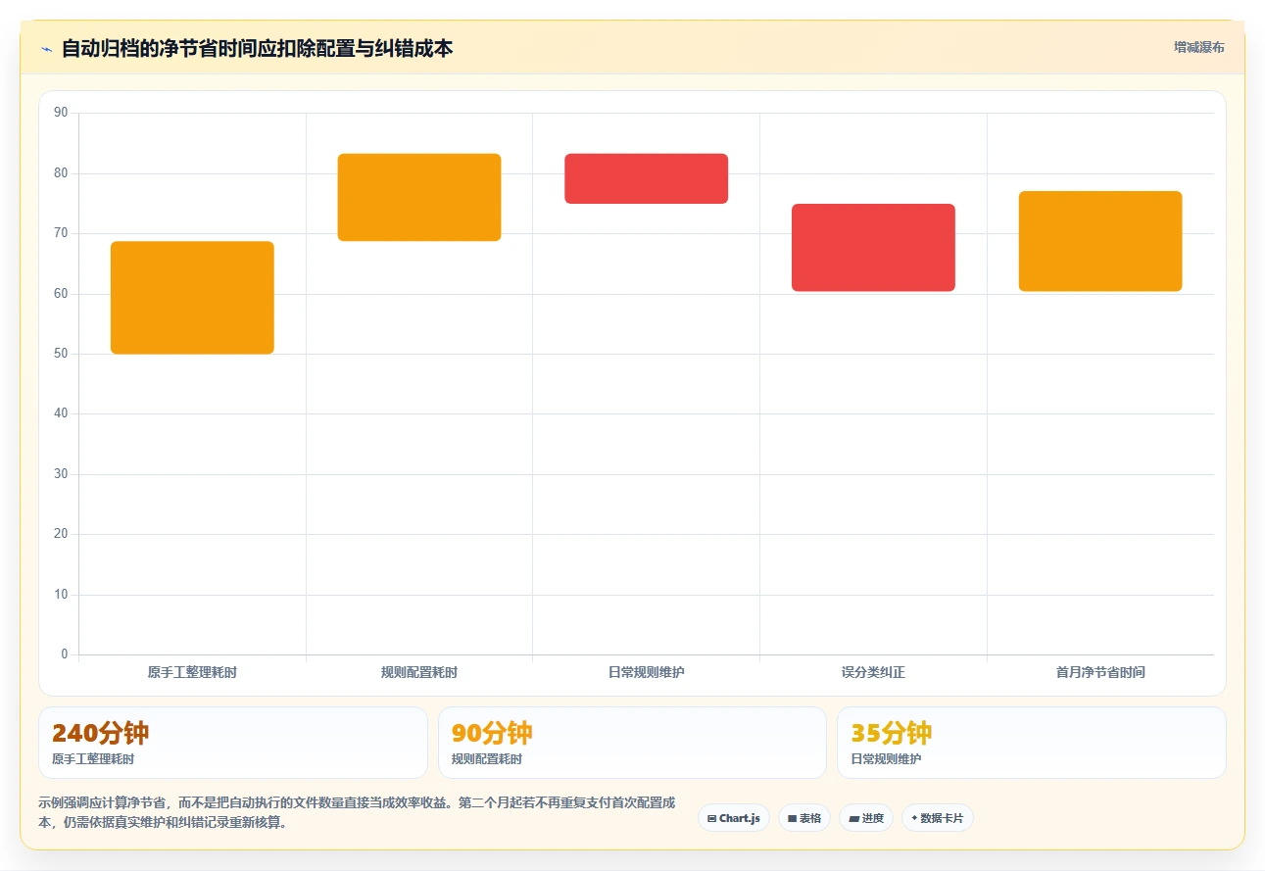Click the 35分钟 stat card
The width and height of the screenshot is (1265, 871).
pos(1031,743)
